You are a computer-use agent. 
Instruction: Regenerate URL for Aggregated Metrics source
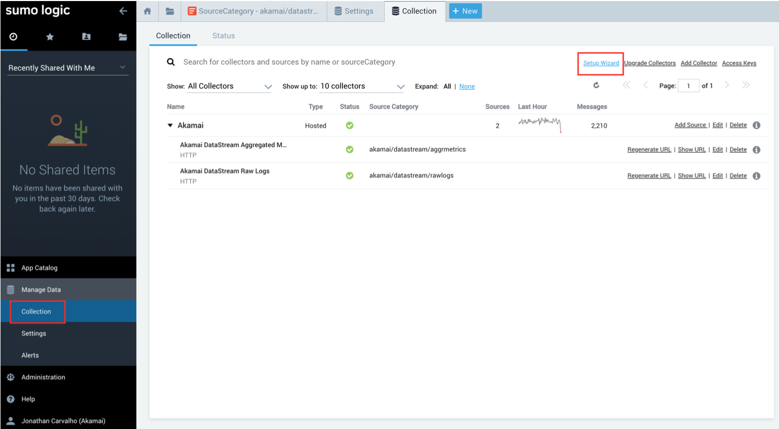pos(649,150)
